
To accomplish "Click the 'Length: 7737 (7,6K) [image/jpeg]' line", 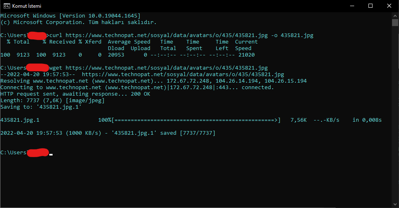I will (x=52, y=101).
